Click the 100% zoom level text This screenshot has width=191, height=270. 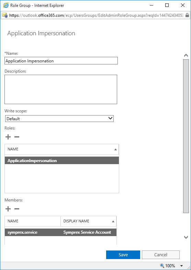[x=170, y=266]
